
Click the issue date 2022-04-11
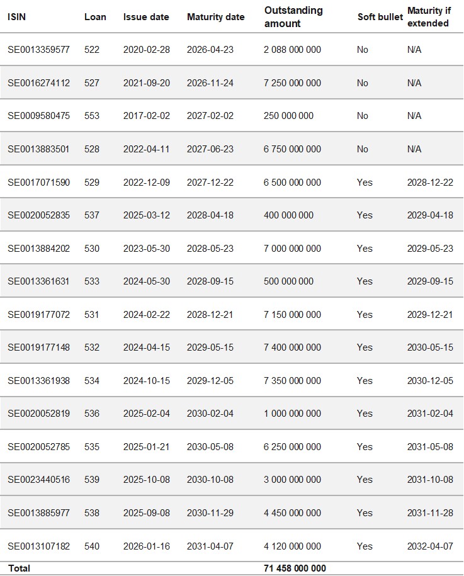[147, 149]
